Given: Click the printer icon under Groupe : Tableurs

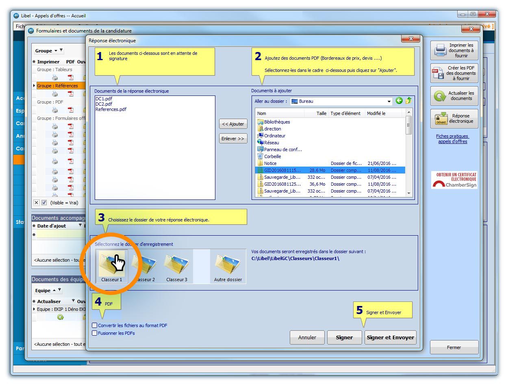Looking at the screenshot, I should point(54,78).
